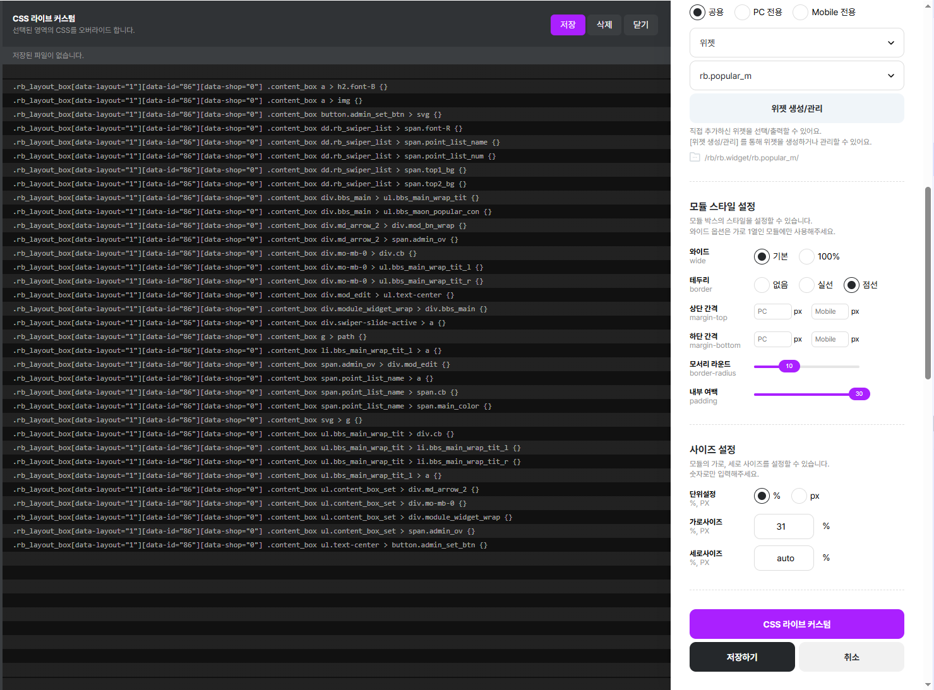Open the 위젯 type dropdown

pos(797,43)
